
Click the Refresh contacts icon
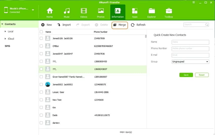[133, 25]
